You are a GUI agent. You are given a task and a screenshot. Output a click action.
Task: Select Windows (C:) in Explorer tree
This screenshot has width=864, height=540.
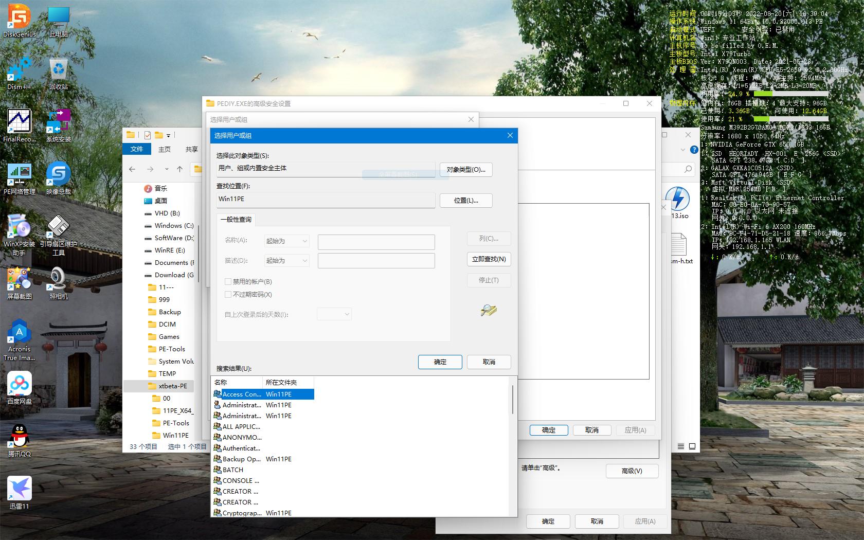[x=169, y=225]
